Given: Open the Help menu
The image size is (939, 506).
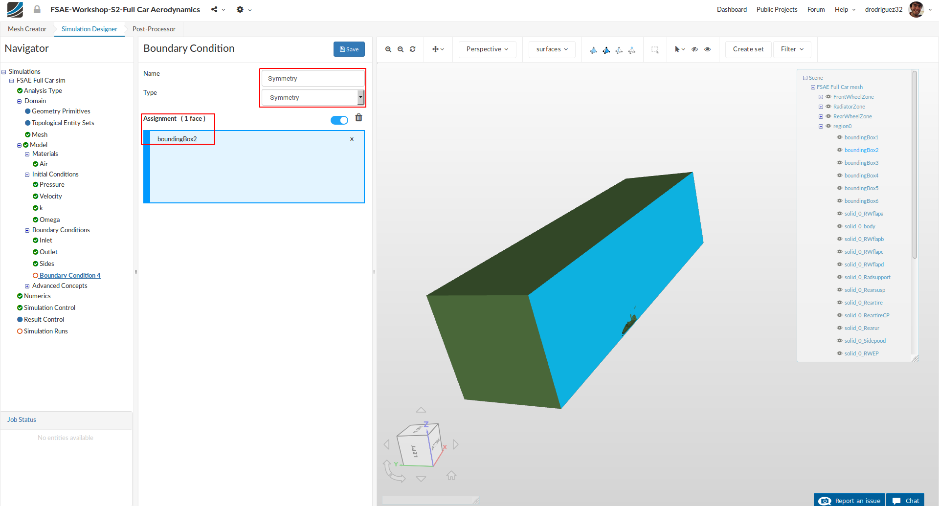Looking at the screenshot, I should pos(845,9).
